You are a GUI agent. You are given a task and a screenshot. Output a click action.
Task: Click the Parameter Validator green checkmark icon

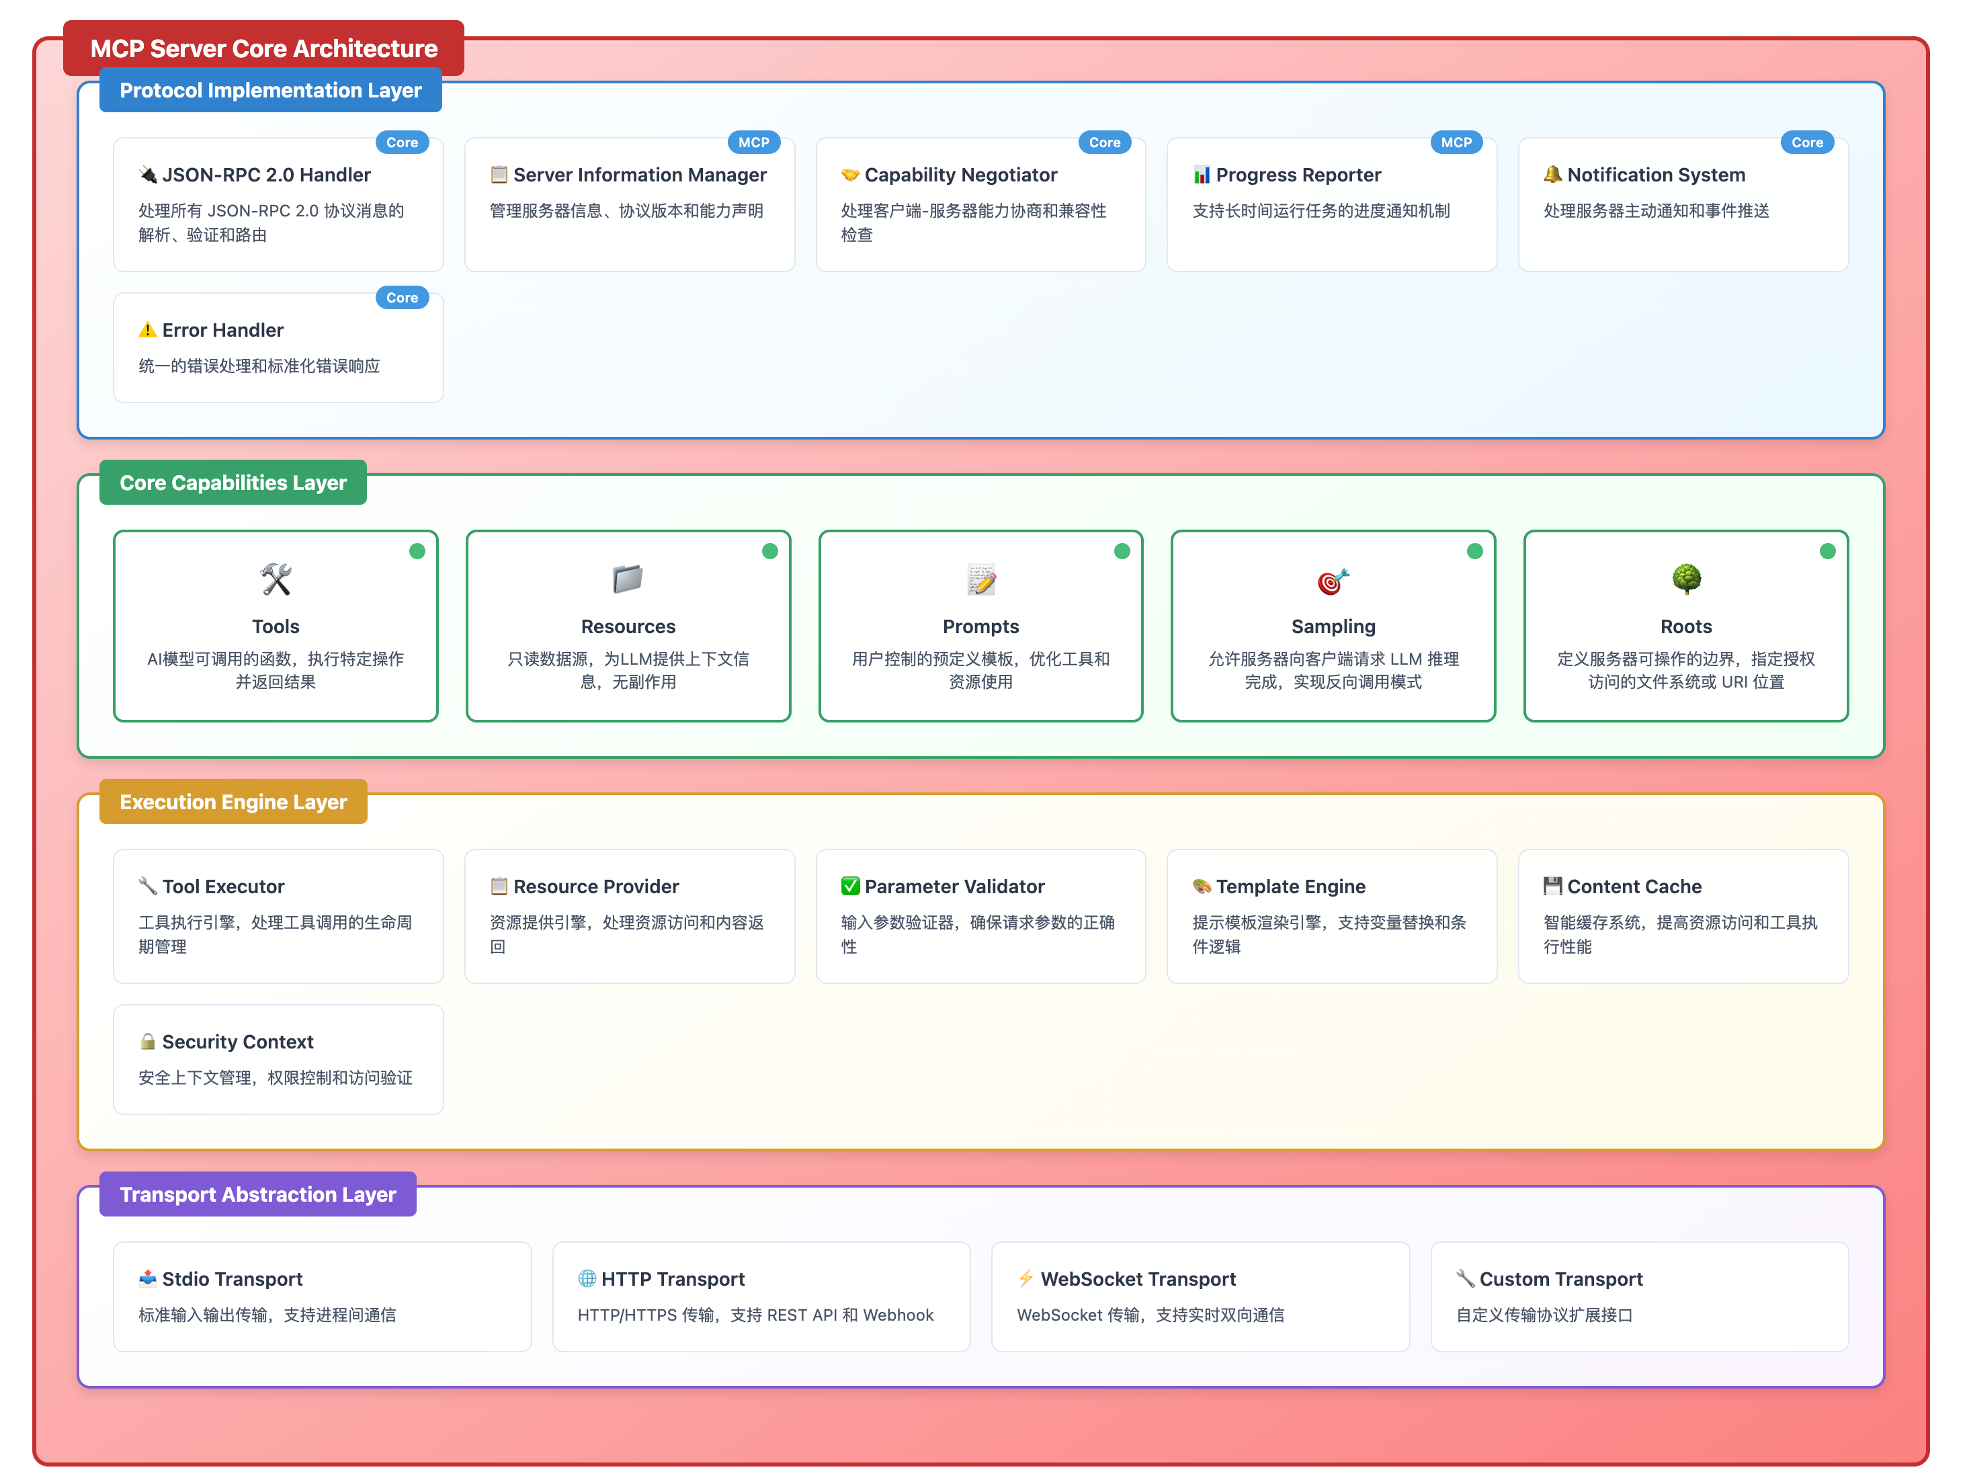coord(850,886)
